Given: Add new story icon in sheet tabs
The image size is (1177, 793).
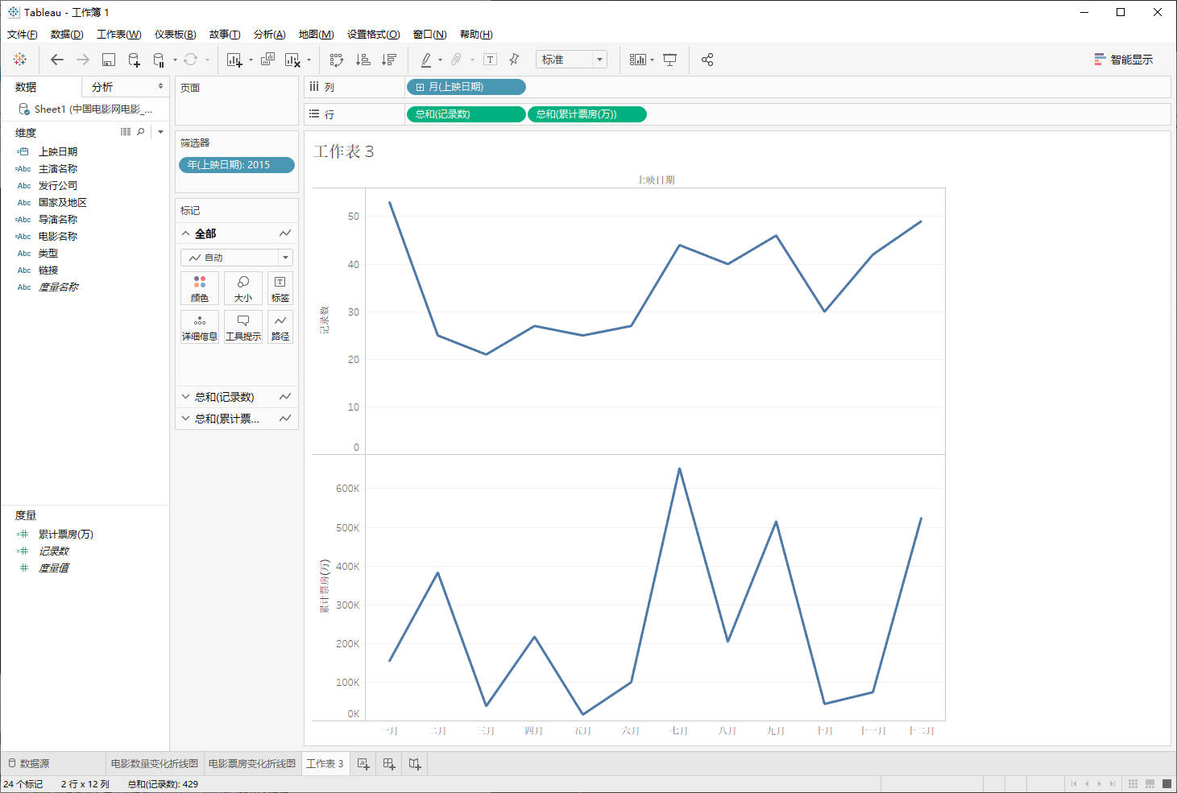Looking at the screenshot, I should click(415, 764).
